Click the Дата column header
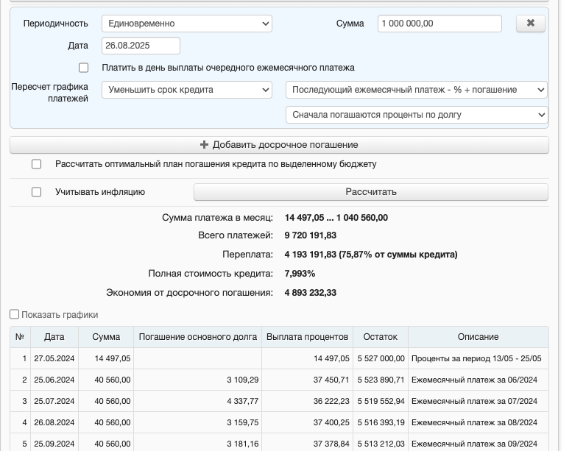This screenshot has height=451, width=572. 54,337
